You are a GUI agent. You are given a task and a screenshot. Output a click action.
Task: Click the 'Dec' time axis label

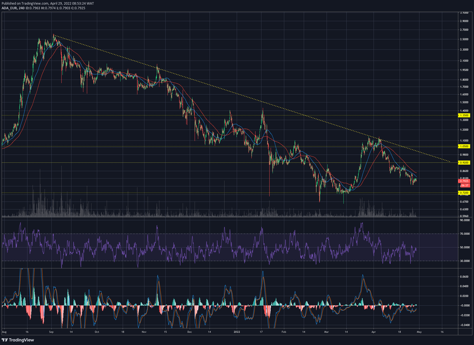pyautogui.click(x=189, y=333)
